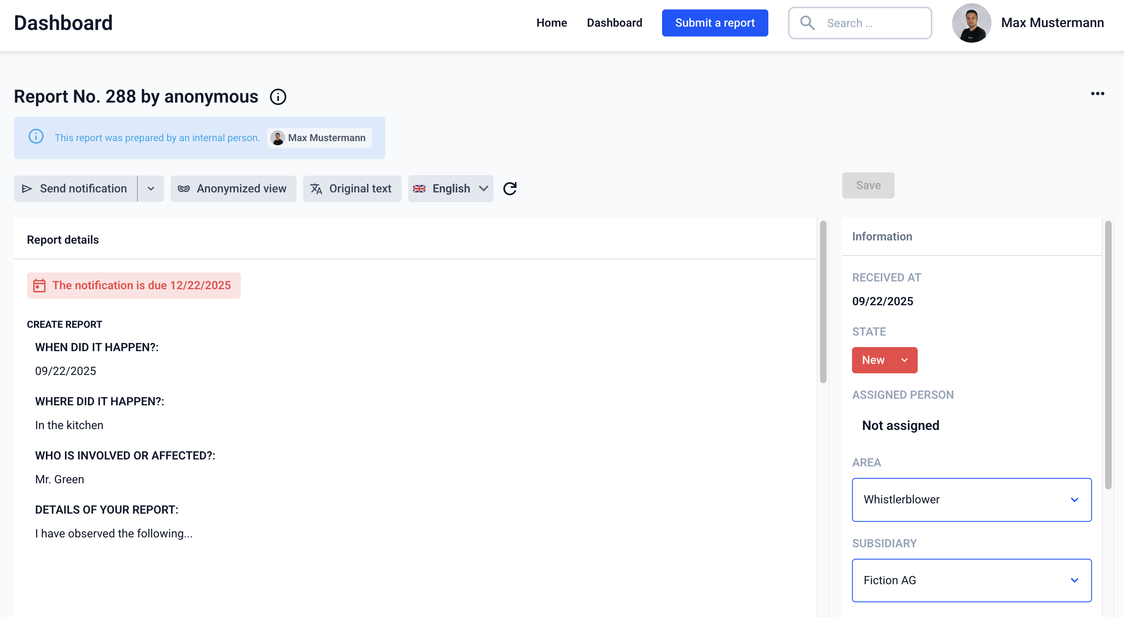Click the Send notification button

[x=75, y=188]
